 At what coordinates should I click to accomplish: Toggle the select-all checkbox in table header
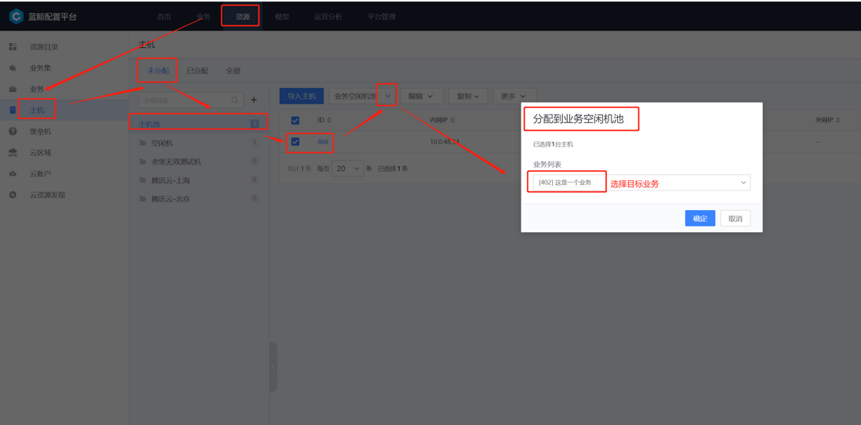(x=295, y=120)
